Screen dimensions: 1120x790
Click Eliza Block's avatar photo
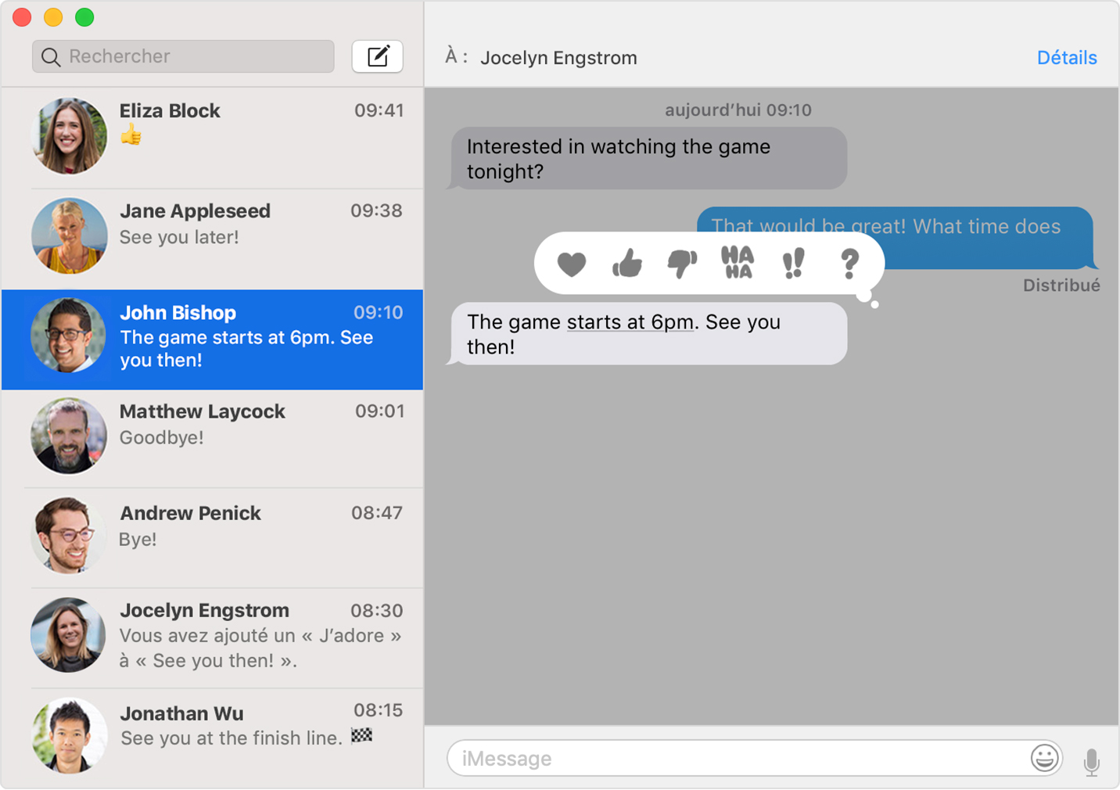point(69,136)
